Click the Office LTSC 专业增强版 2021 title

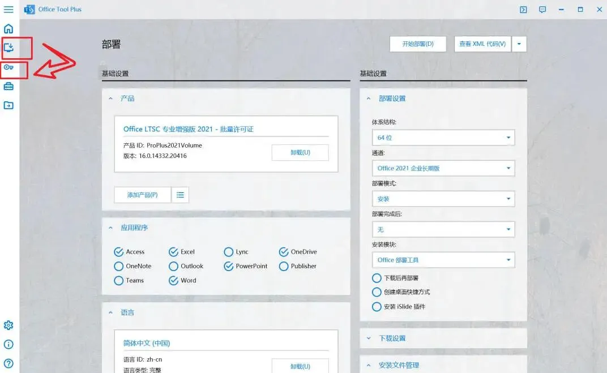point(189,129)
